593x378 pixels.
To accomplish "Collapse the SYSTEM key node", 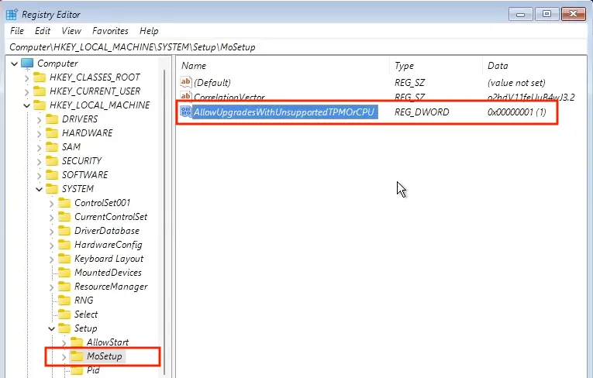I will (x=40, y=189).
